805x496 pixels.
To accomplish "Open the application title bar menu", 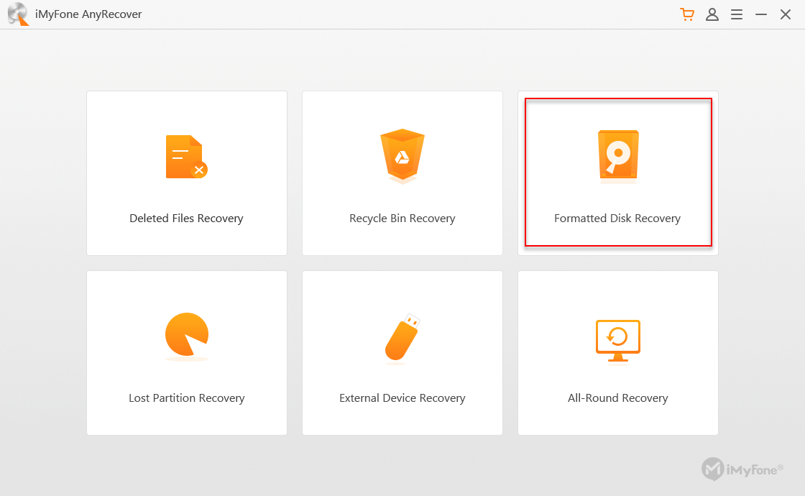I will coord(736,14).
